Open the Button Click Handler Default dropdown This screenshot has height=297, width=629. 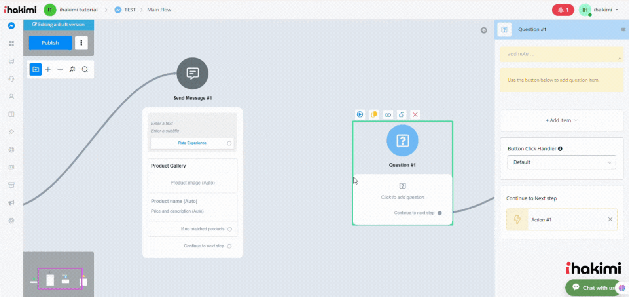point(561,162)
